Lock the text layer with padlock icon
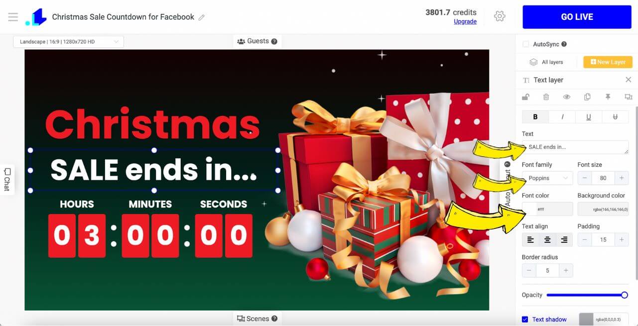This screenshot has height=326, width=638. 525,97
